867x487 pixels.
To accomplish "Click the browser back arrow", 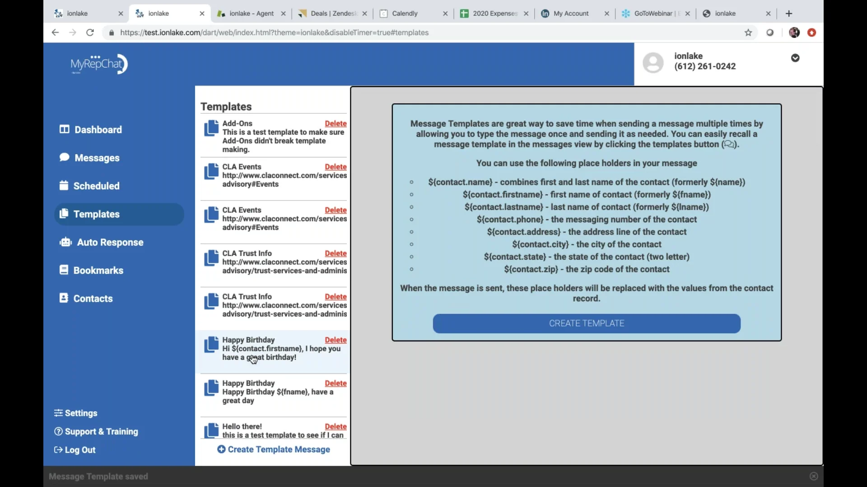I will coord(55,32).
